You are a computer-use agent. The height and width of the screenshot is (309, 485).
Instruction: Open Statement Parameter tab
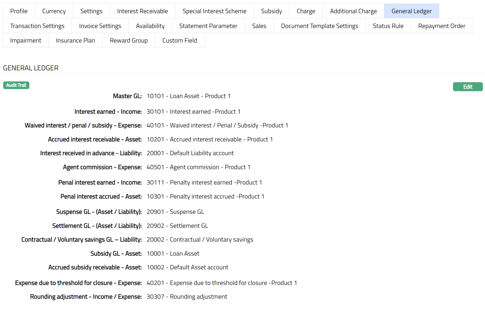(x=208, y=26)
